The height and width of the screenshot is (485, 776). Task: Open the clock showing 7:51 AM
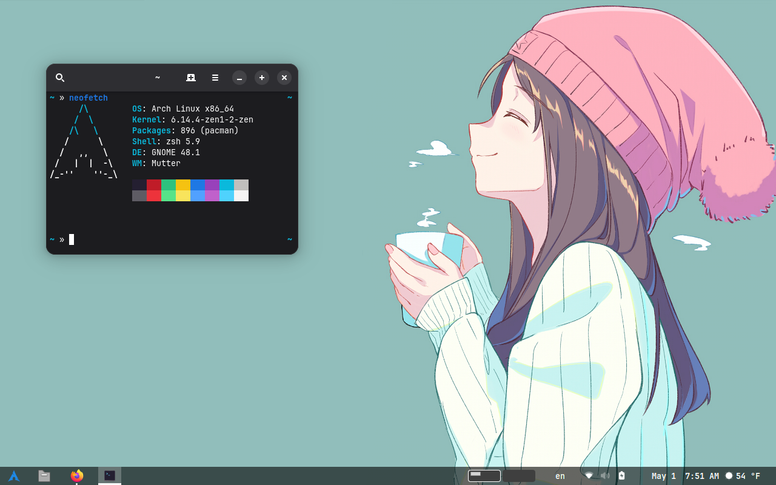(685, 476)
